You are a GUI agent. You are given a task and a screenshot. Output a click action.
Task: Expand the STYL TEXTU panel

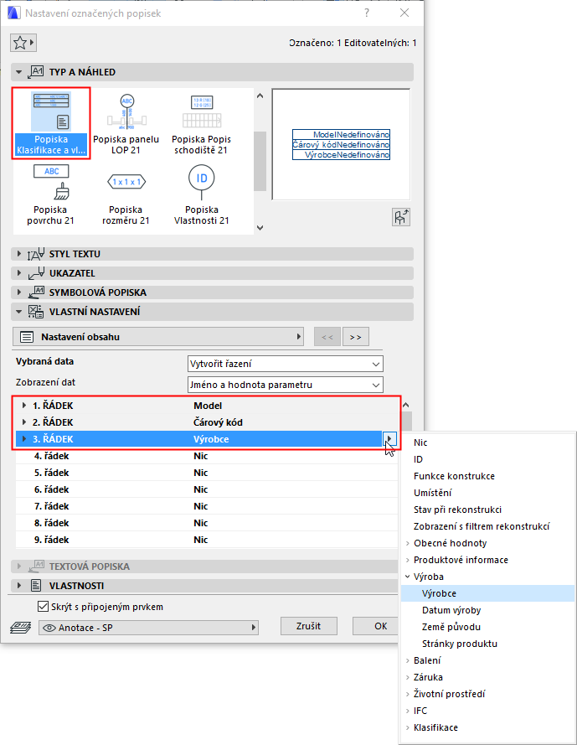19,254
